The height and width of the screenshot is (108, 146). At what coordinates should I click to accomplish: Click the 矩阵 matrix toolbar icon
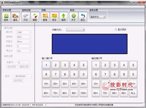pos(6,17)
